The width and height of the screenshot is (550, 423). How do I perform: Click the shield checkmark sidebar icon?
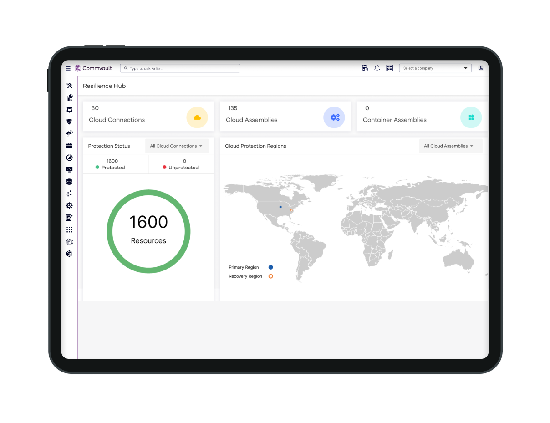click(x=69, y=122)
